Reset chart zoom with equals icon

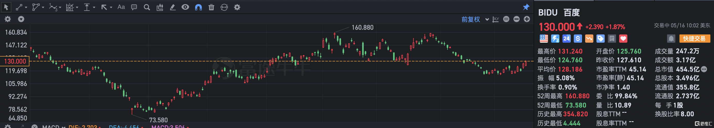click(506, 19)
